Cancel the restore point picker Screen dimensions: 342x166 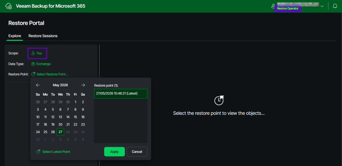point(137,151)
